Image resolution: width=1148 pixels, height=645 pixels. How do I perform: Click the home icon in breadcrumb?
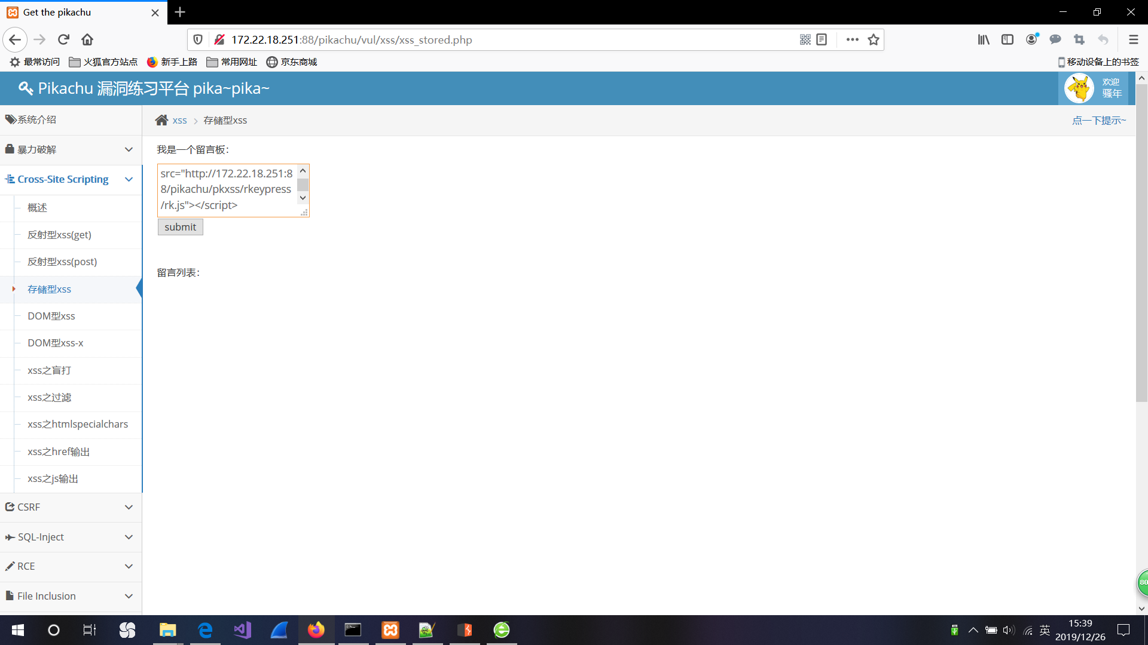tap(161, 120)
